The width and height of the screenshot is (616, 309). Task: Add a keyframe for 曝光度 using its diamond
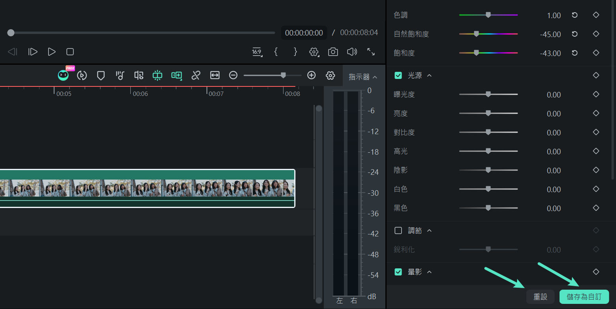[x=596, y=94]
